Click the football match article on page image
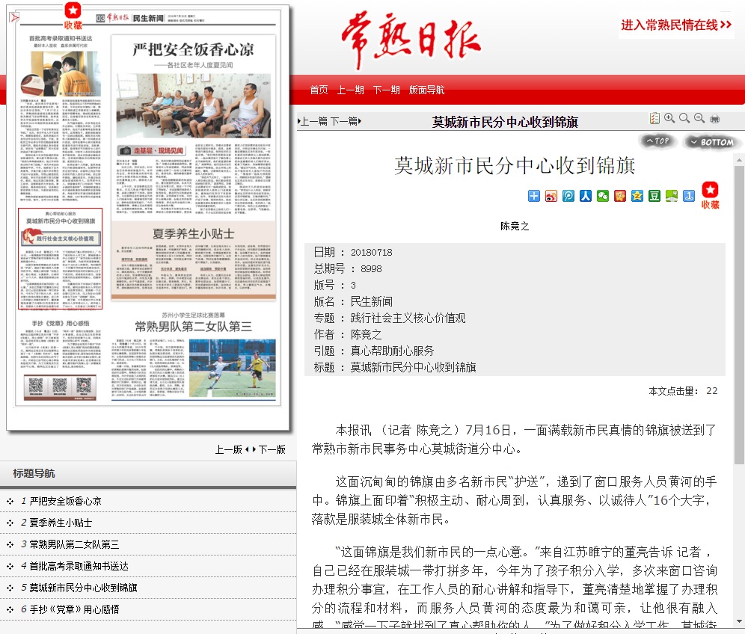 pos(194,356)
